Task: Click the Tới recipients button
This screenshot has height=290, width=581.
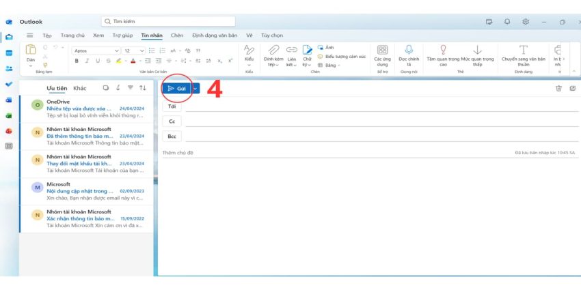Action: click(x=172, y=106)
